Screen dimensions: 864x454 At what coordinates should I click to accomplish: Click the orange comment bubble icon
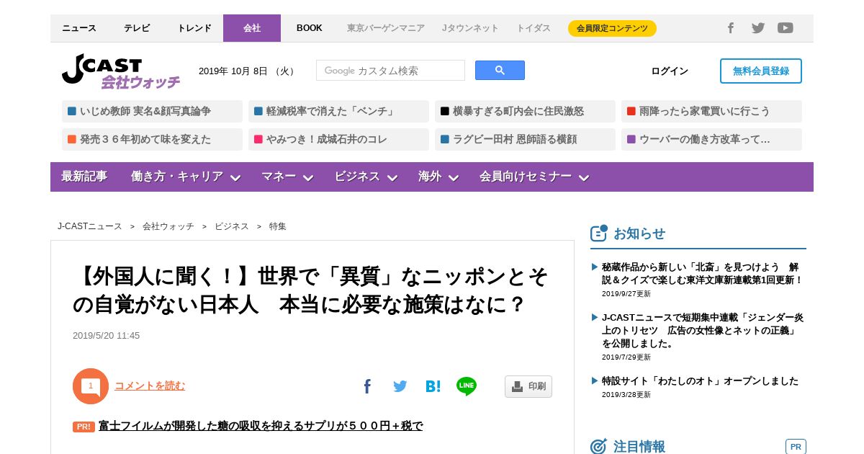91,386
